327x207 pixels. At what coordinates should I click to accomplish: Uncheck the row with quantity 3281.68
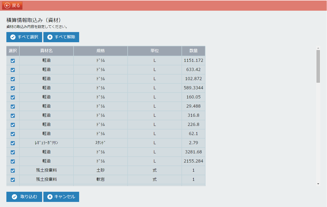13,152
